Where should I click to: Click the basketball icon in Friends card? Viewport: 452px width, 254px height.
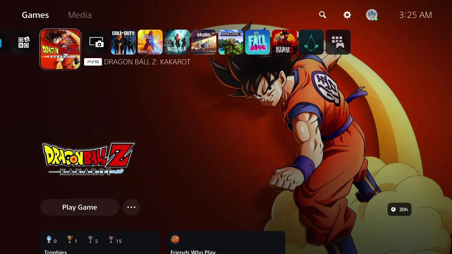click(x=175, y=240)
